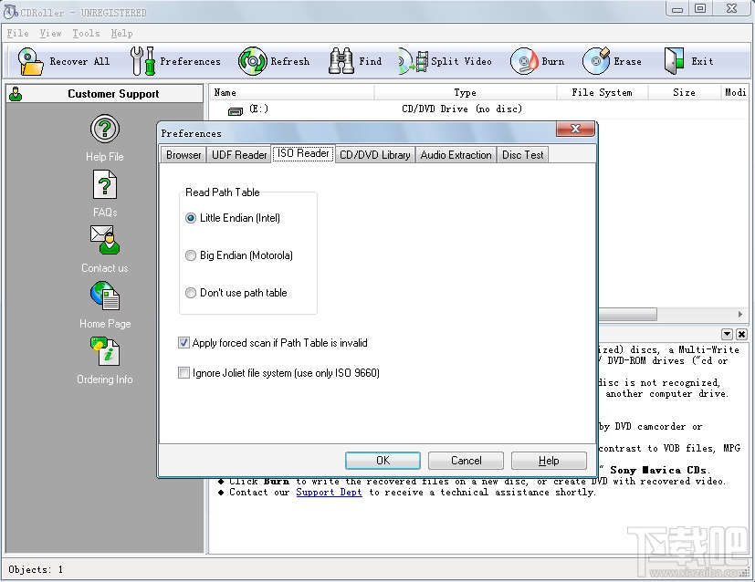Follow the Support Dept link

[329, 492]
